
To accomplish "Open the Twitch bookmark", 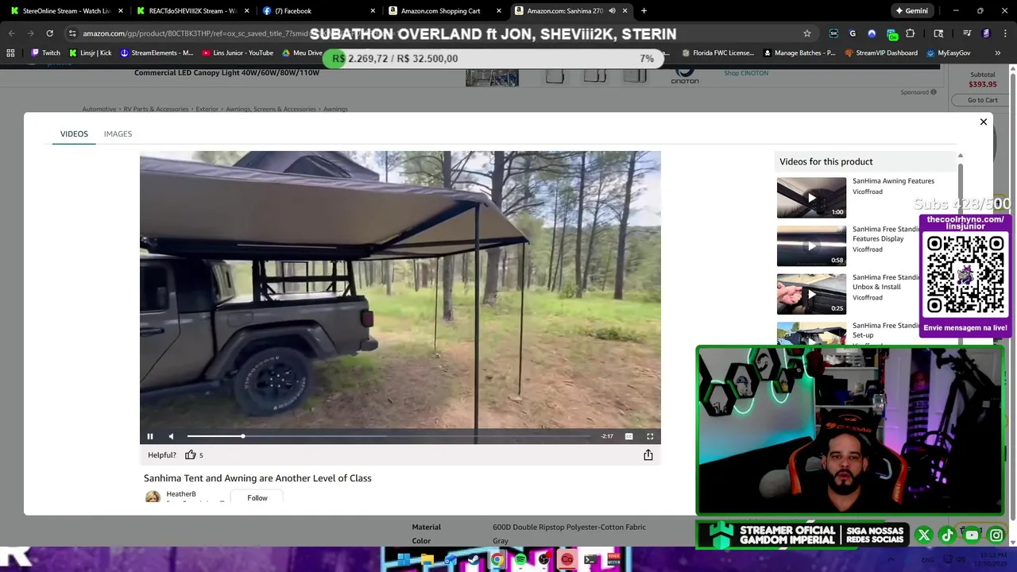I will click(45, 53).
